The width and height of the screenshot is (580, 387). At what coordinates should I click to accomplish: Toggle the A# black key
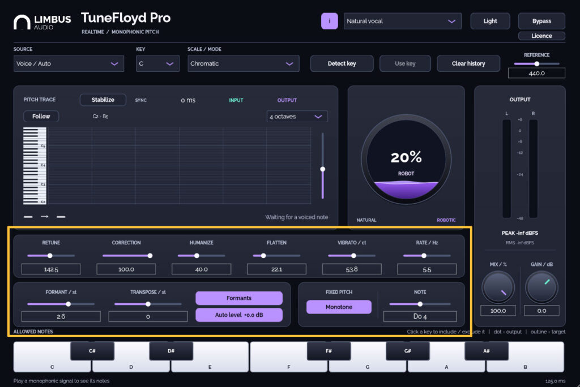coord(487,351)
